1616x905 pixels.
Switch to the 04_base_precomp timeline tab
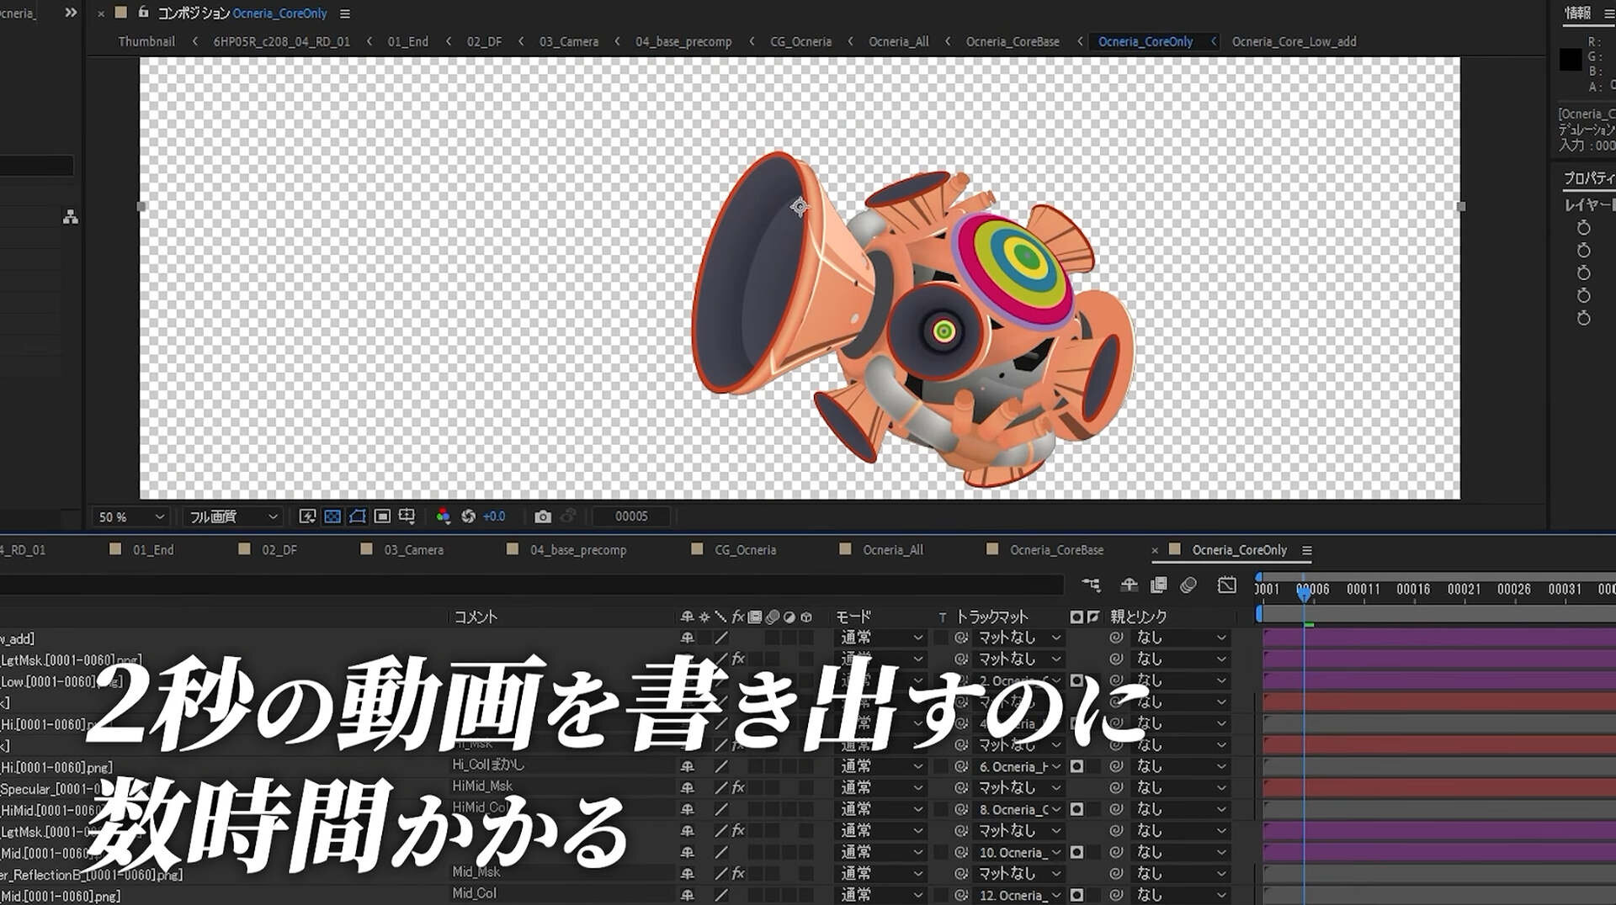(578, 550)
